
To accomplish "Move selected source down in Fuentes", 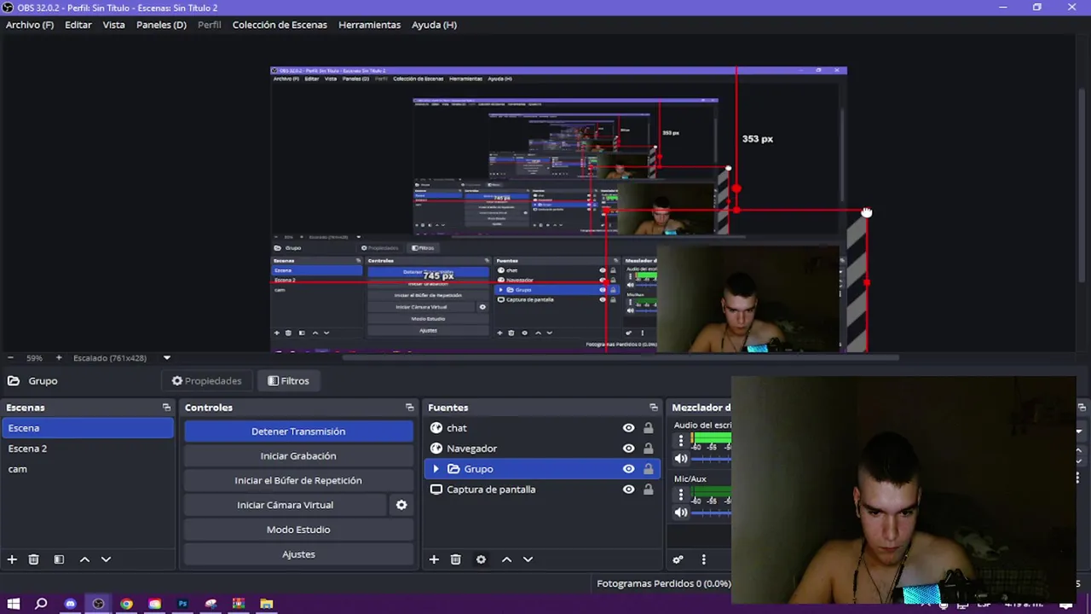I will (528, 559).
